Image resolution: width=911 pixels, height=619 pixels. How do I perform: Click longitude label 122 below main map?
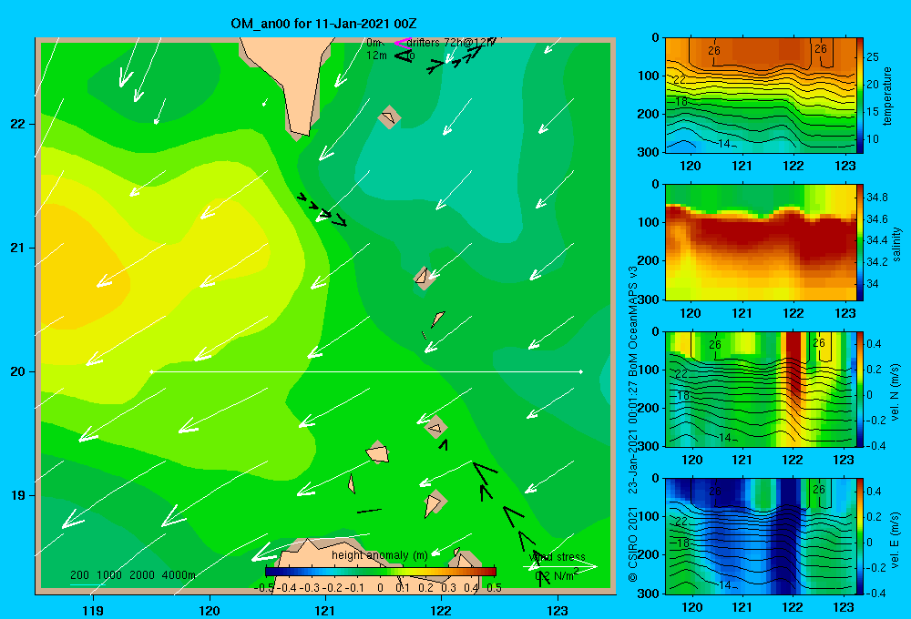pyautogui.click(x=441, y=610)
